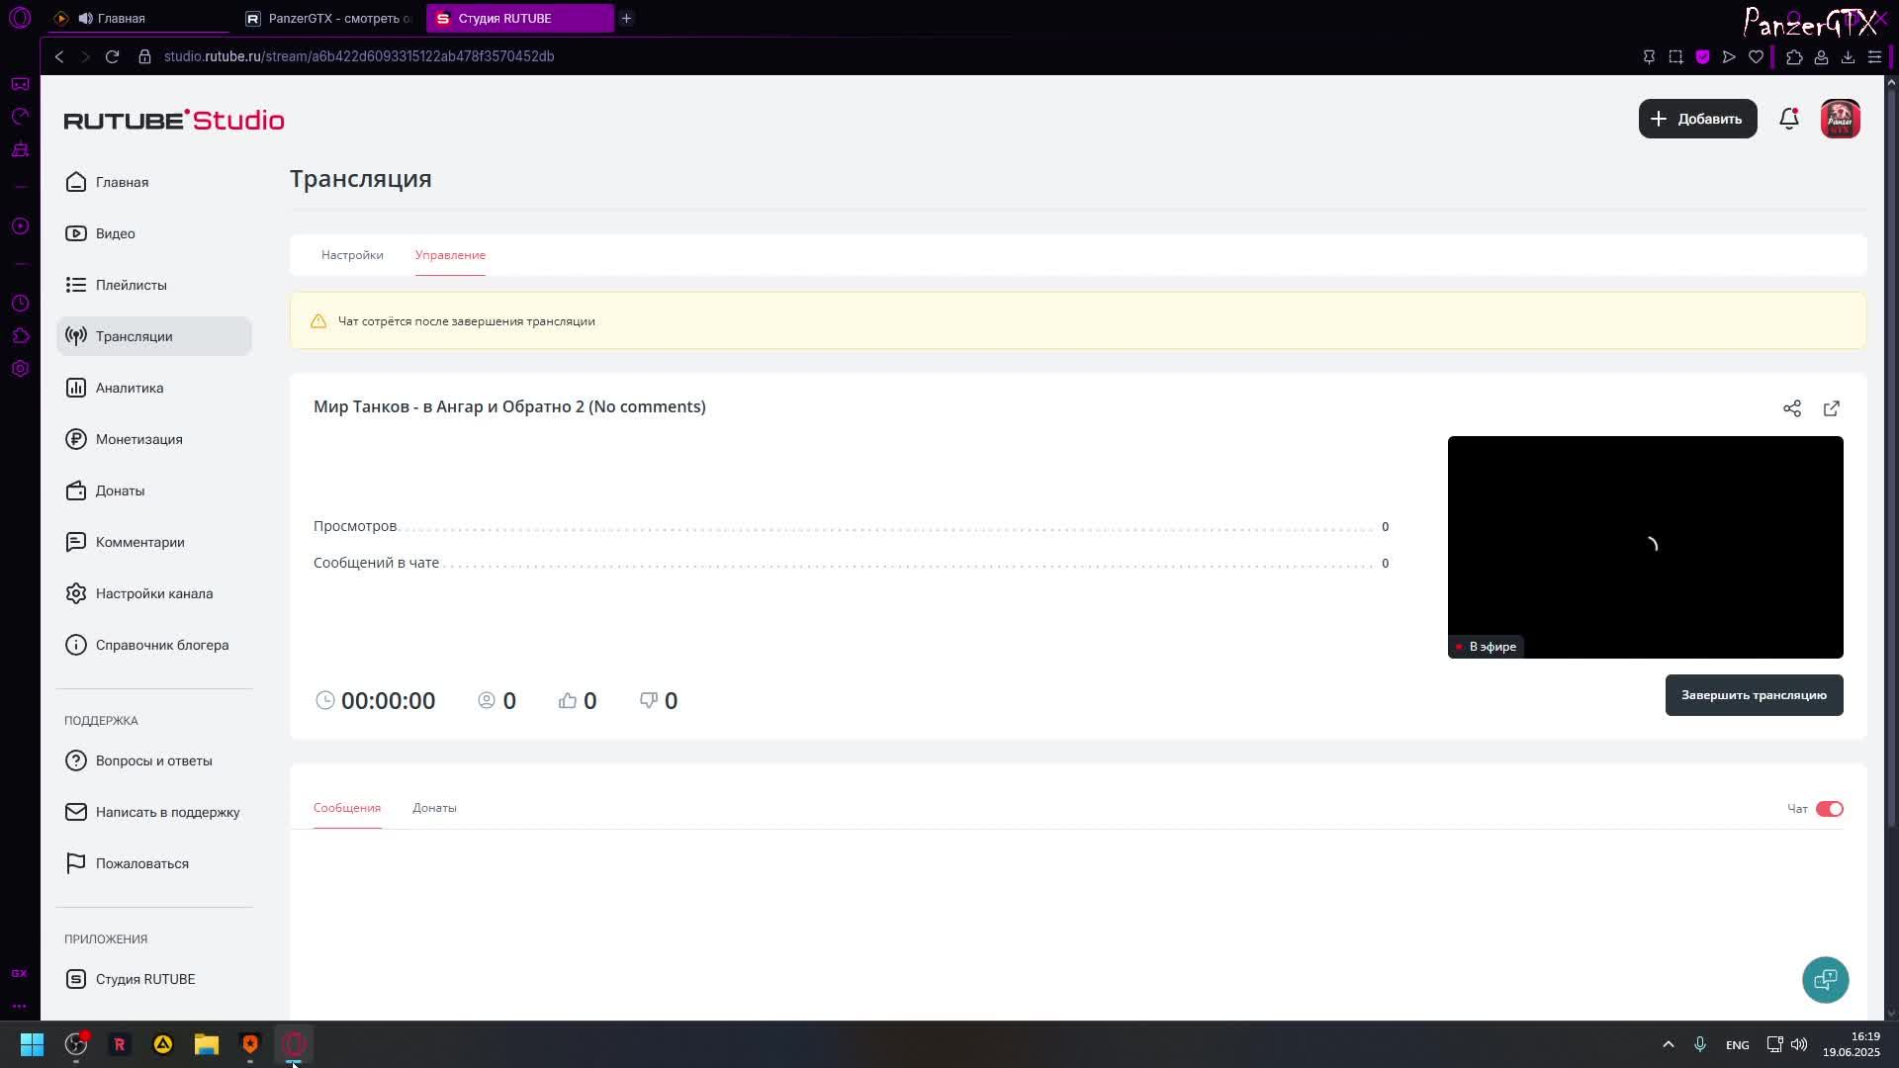Open notifications bell icon
The width and height of the screenshot is (1899, 1068).
[1788, 119]
